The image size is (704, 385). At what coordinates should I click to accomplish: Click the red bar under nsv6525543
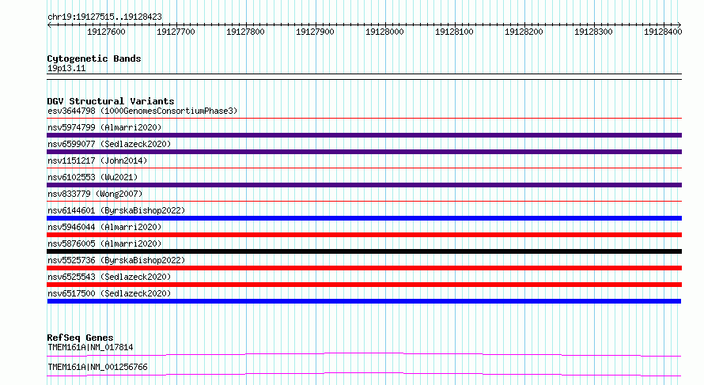[364, 285]
